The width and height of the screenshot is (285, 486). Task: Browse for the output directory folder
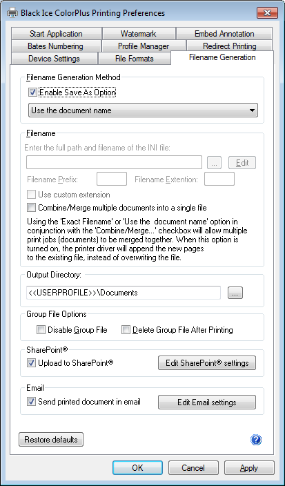click(235, 293)
